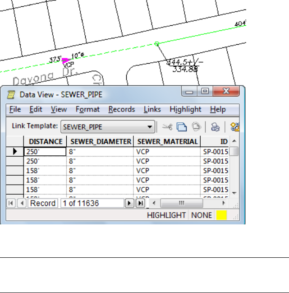The height and width of the screenshot is (293, 289).
Task: Select the first row's DISTANCE cell
Action: point(45,152)
